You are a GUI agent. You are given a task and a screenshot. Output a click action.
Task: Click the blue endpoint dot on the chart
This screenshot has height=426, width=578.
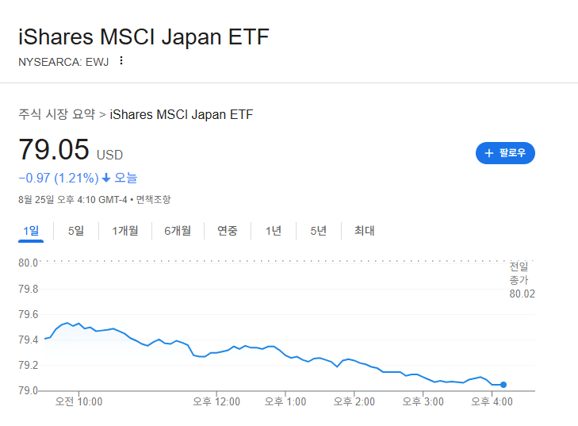point(503,385)
